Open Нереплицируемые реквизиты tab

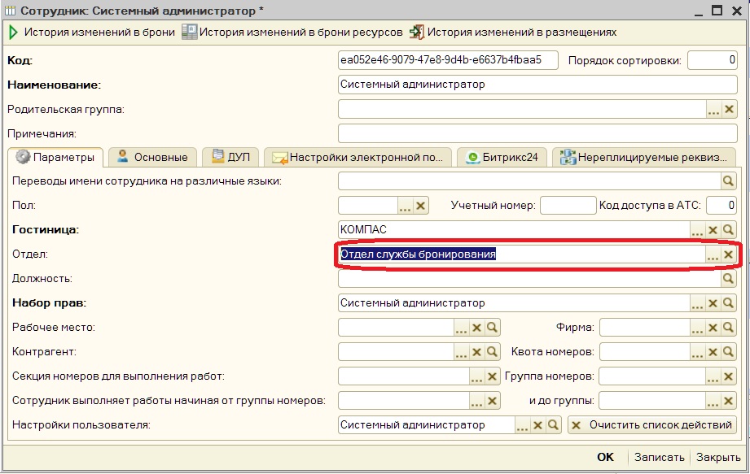click(644, 157)
